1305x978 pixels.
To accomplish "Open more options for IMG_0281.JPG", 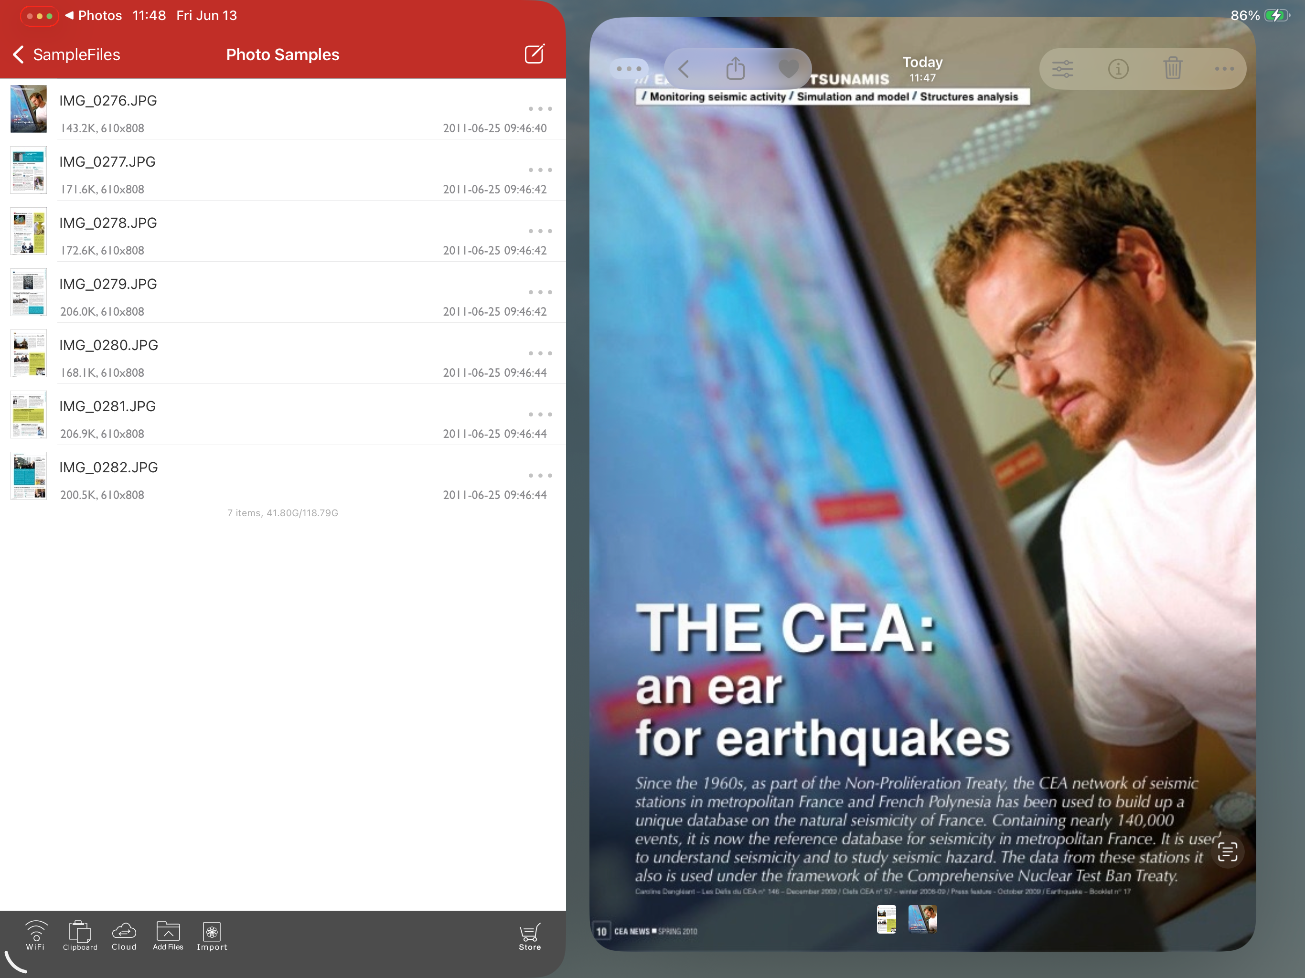I will [x=540, y=415].
